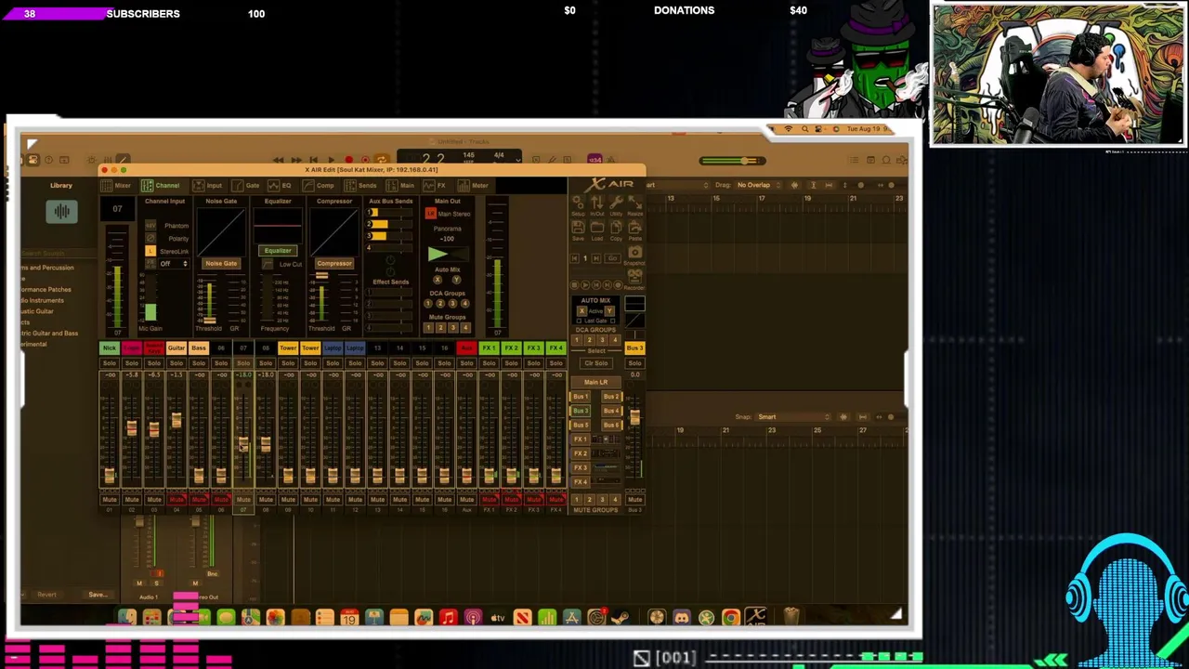Click the Save floppy disk icon
This screenshot has width=1189, height=669.
coord(578,230)
